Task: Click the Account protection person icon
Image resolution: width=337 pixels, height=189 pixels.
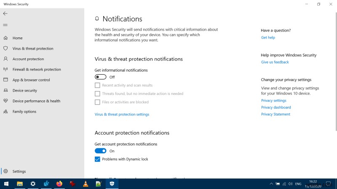Action: [x=5, y=59]
